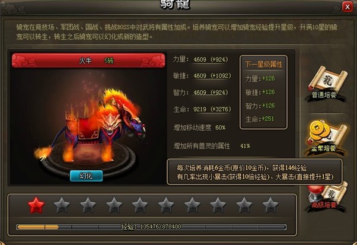The height and width of the screenshot is (245, 357).
Task: Click the 生命 9219 stat line
Action: 202,109
